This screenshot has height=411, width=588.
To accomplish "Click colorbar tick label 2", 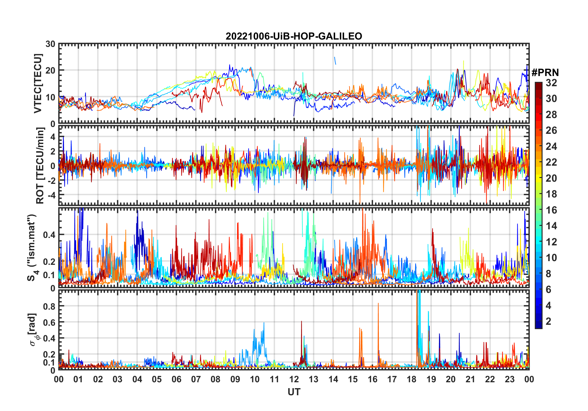I will coord(548,321).
